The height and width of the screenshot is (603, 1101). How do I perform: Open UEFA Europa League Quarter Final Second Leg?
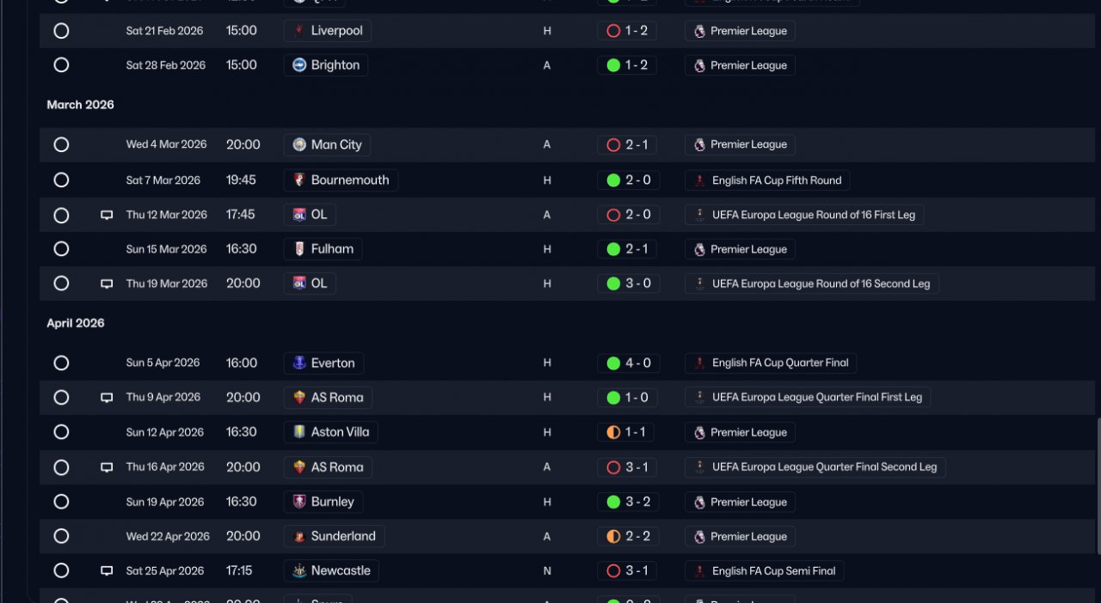(x=815, y=467)
